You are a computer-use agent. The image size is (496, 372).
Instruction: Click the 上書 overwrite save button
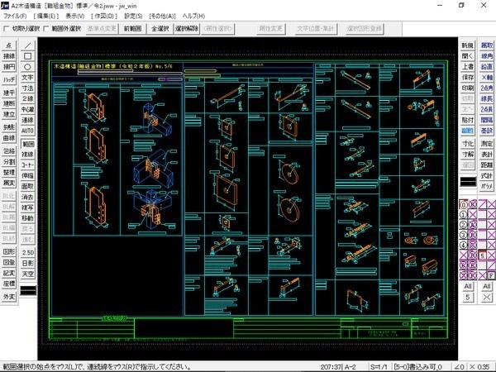coord(468,67)
